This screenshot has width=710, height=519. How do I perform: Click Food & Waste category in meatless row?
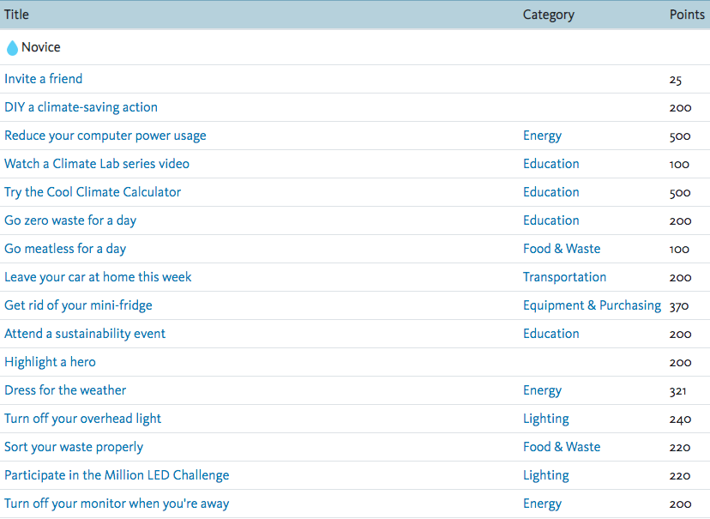pos(562,249)
